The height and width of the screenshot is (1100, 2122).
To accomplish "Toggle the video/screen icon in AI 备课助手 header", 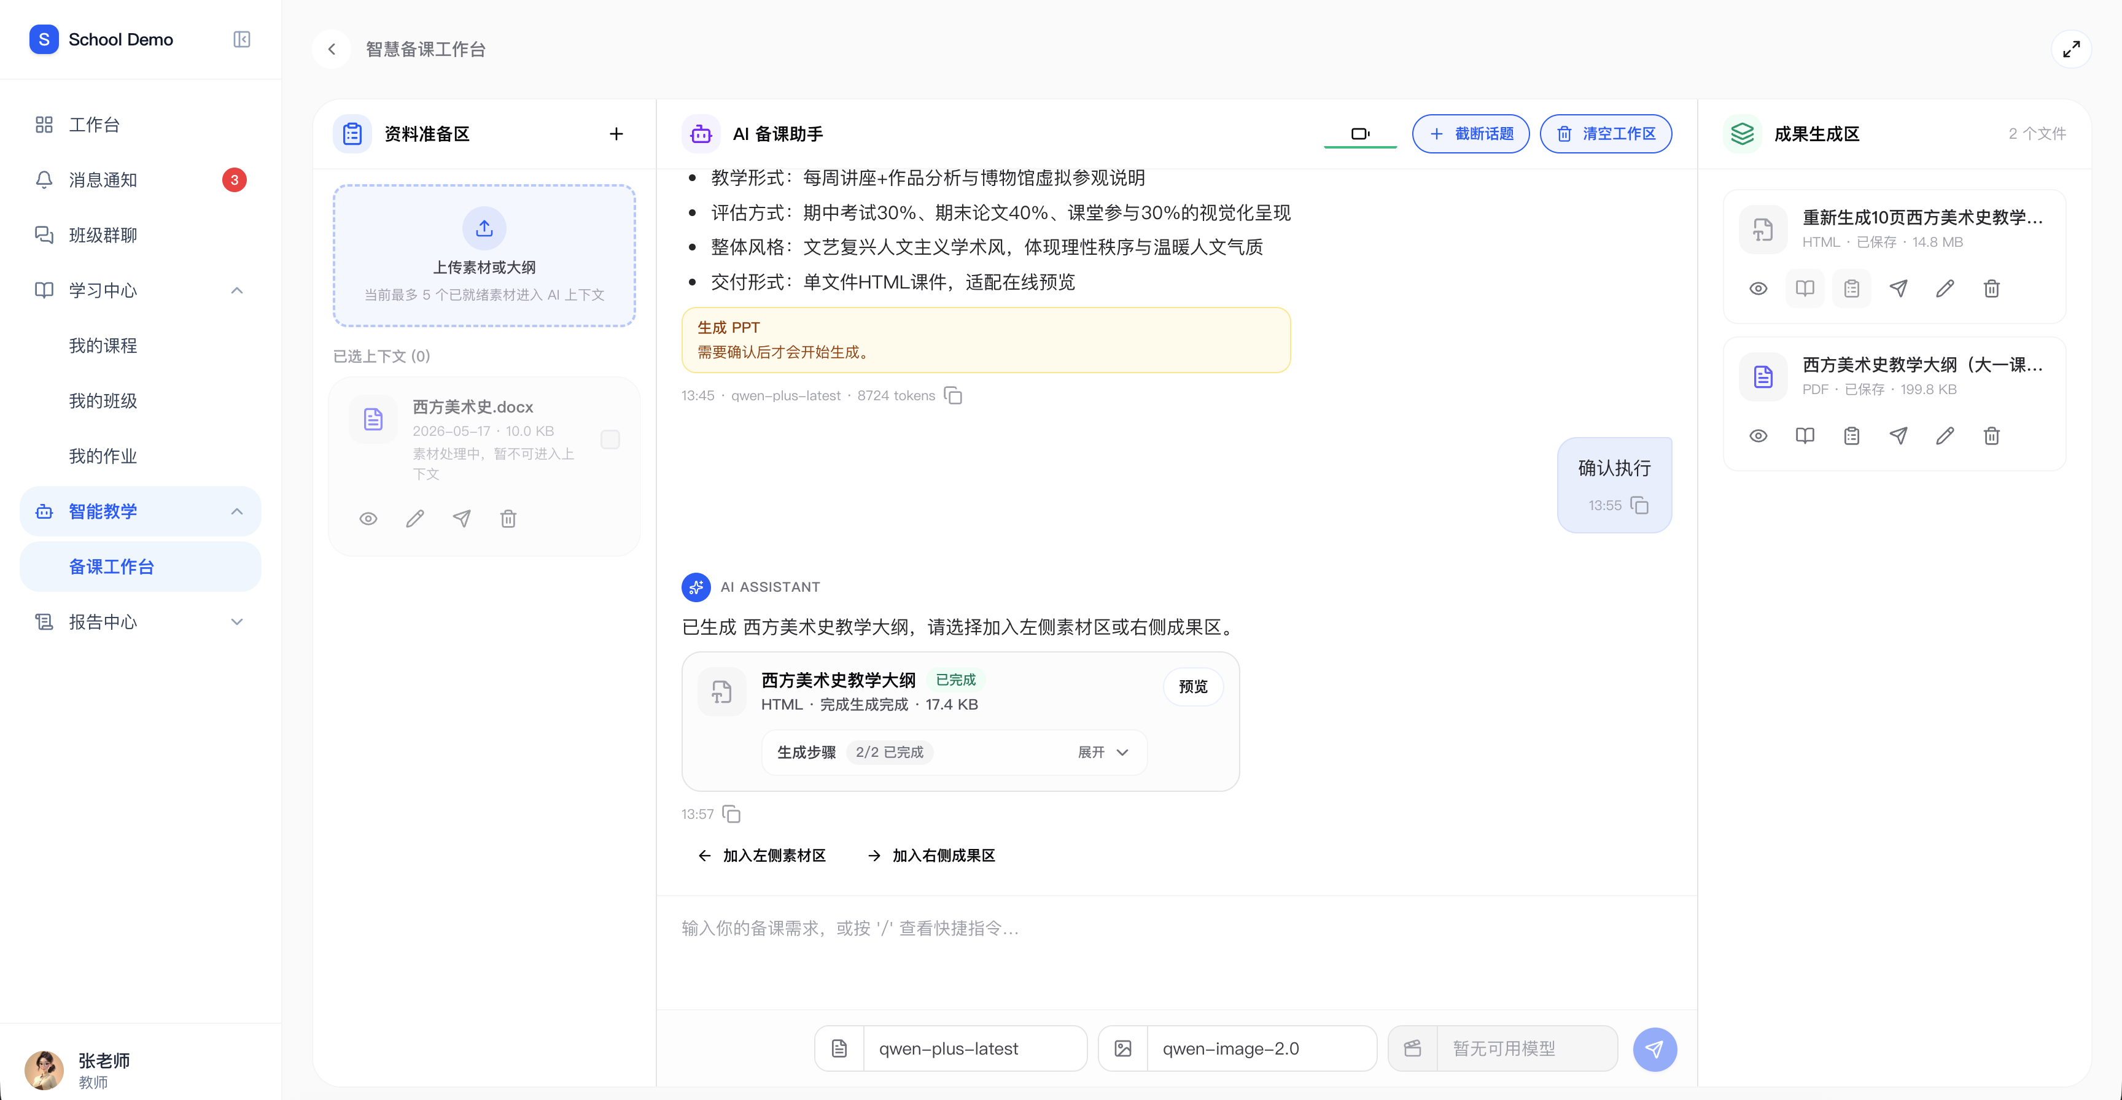I will click(x=1360, y=133).
